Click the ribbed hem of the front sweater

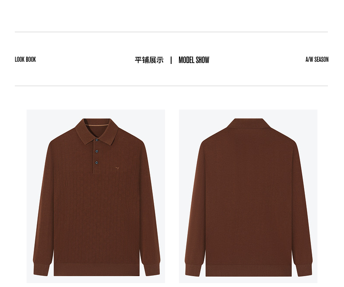point(97,270)
